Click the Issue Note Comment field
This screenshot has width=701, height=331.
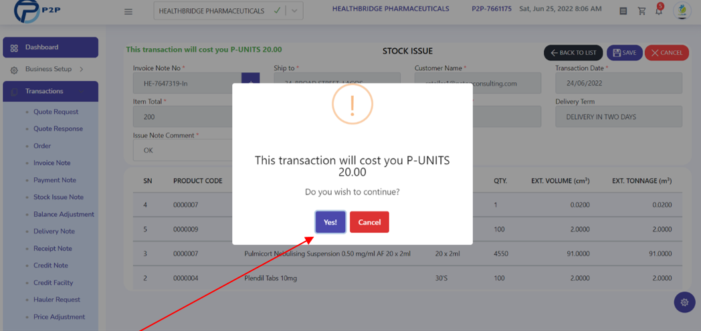(183, 150)
